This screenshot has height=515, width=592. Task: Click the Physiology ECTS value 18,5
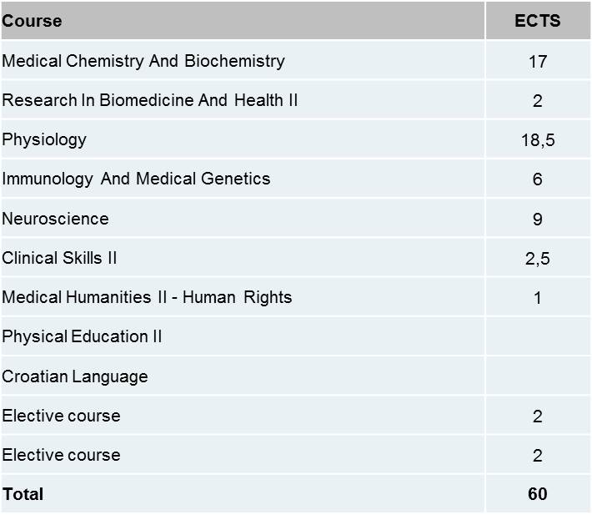click(538, 140)
